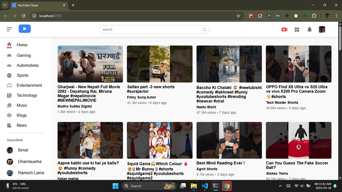
Task: Click the magnifier icon in search bar
Action: [x=204, y=29]
